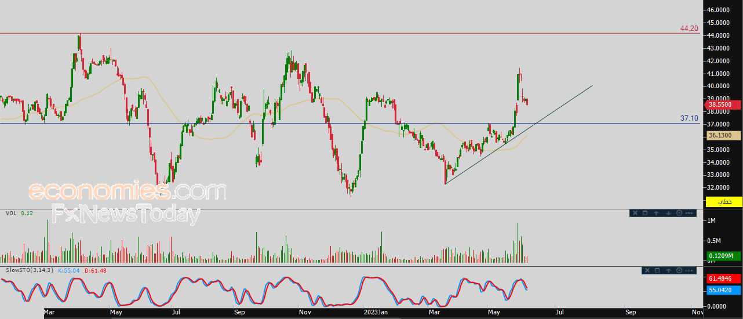Click the 0.5M volume axis label
This screenshot has height=319, width=743.
click(714, 241)
